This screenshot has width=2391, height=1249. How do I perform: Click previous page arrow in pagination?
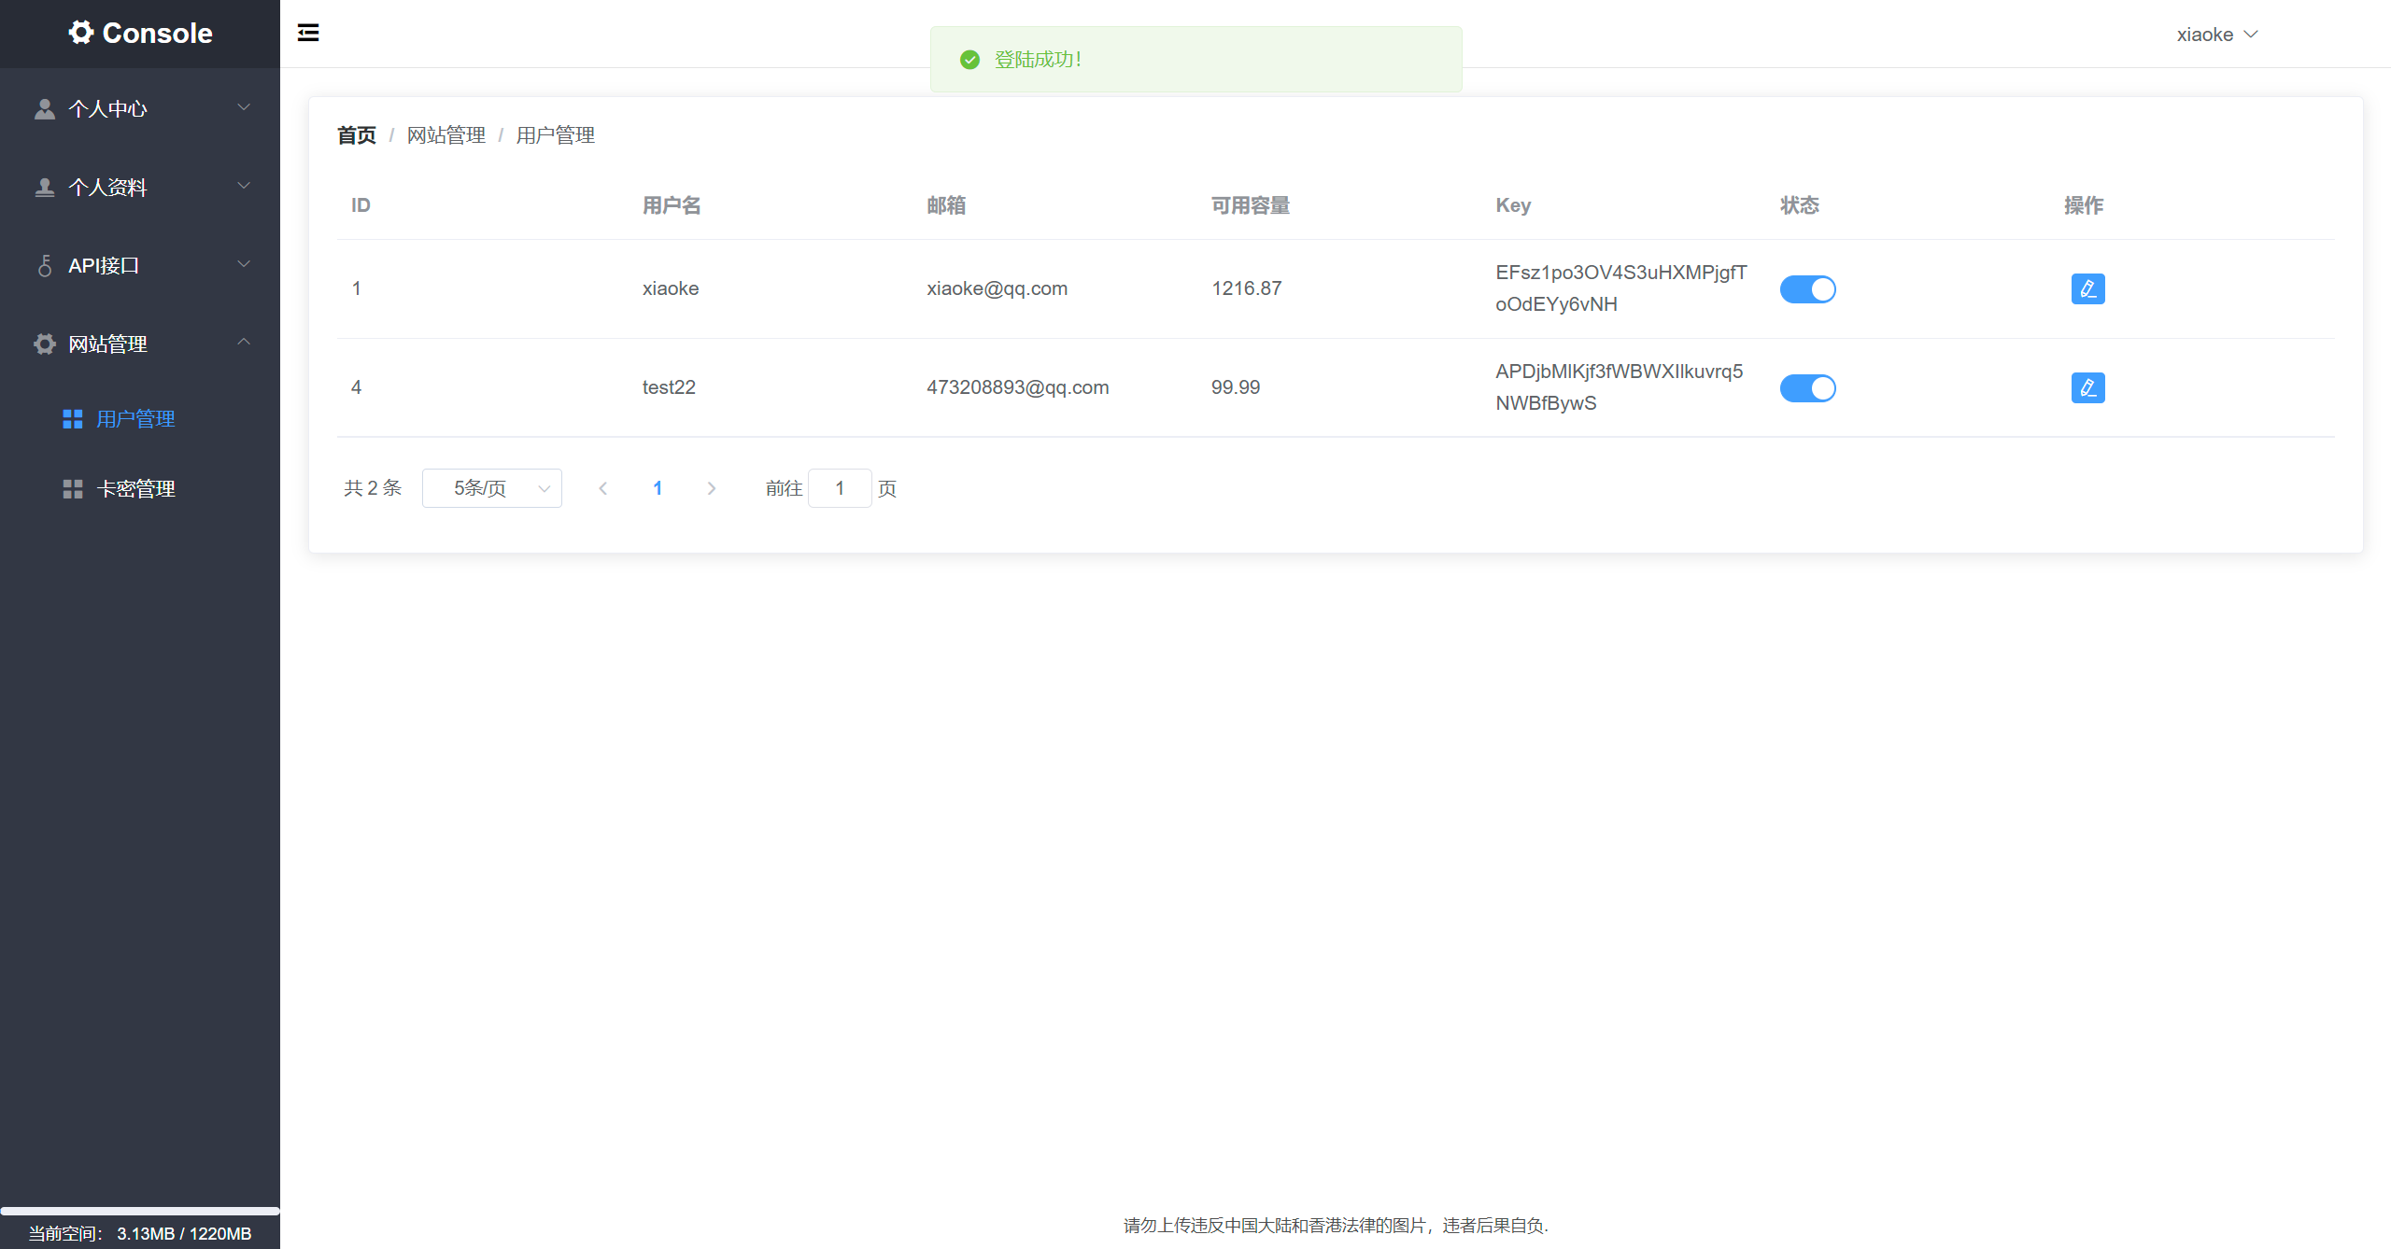click(x=603, y=488)
